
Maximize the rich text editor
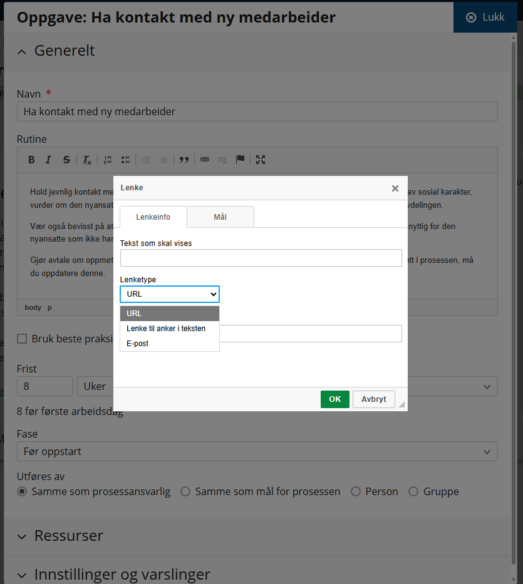pos(261,160)
